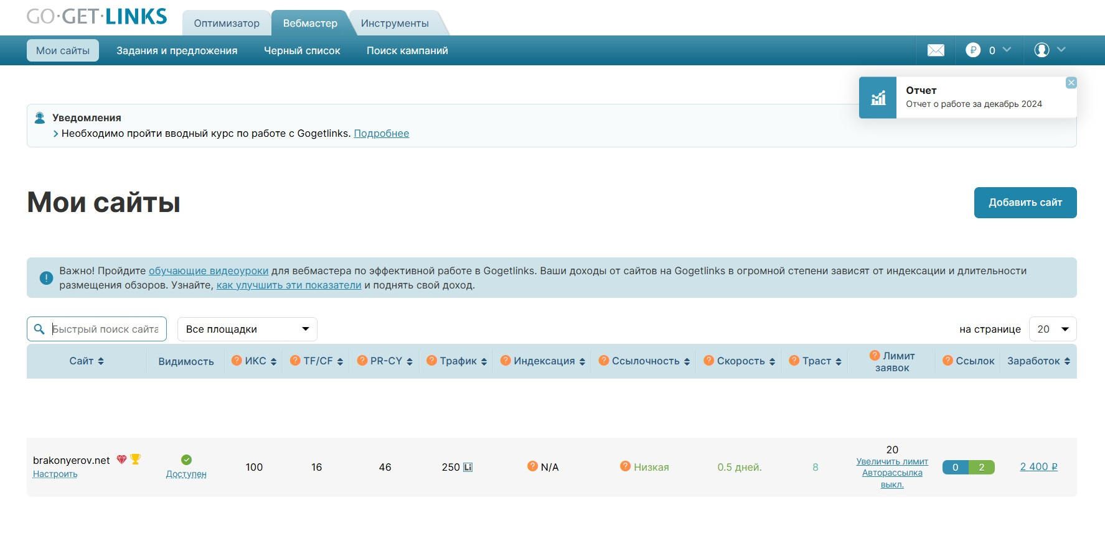Sort table by PR-CY arrows
The image size is (1105, 554).
click(x=410, y=362)
